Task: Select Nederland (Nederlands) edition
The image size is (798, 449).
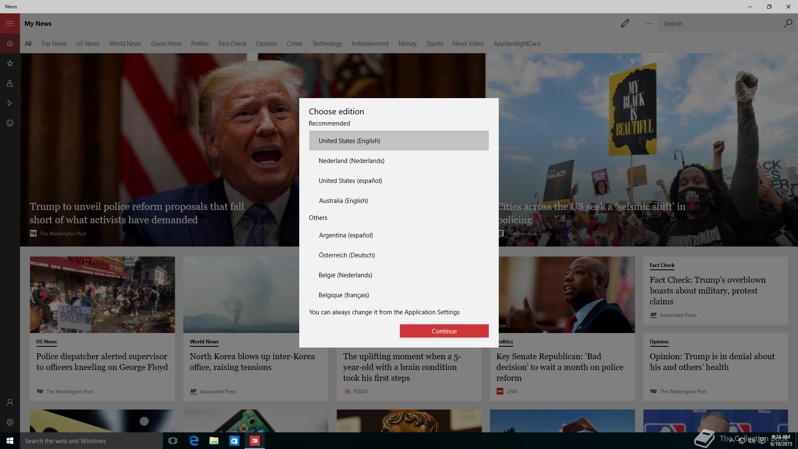Action: click(x=399, y=160)
